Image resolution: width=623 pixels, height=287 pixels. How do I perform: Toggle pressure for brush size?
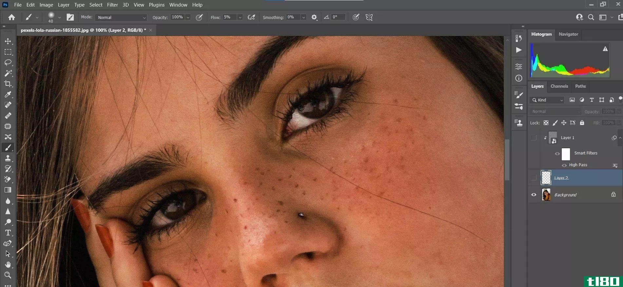pos(356,17)
